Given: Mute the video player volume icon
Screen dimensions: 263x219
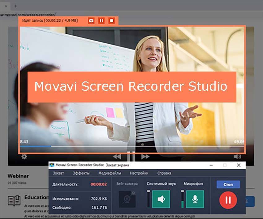Looking at the screenshot, I should (237, 156).
